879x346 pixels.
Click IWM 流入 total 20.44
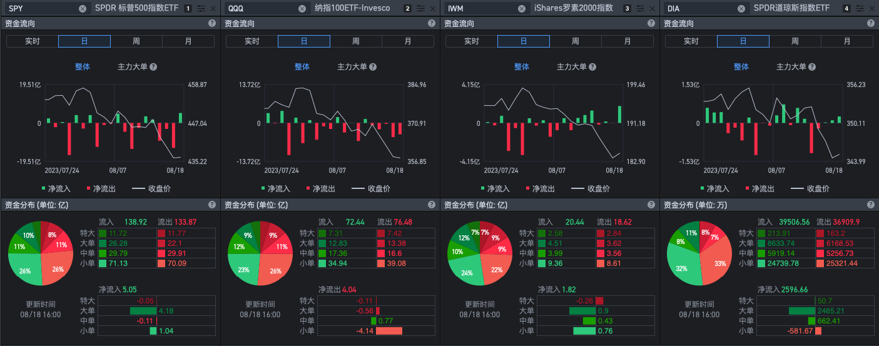point(575,222)
